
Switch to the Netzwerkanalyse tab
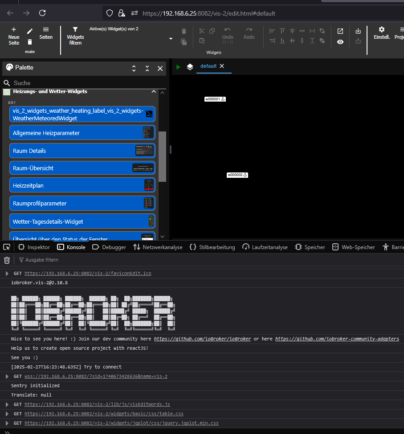(158, 247)
